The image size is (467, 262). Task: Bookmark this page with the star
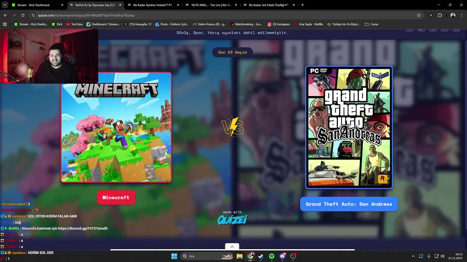pos(419,15)
